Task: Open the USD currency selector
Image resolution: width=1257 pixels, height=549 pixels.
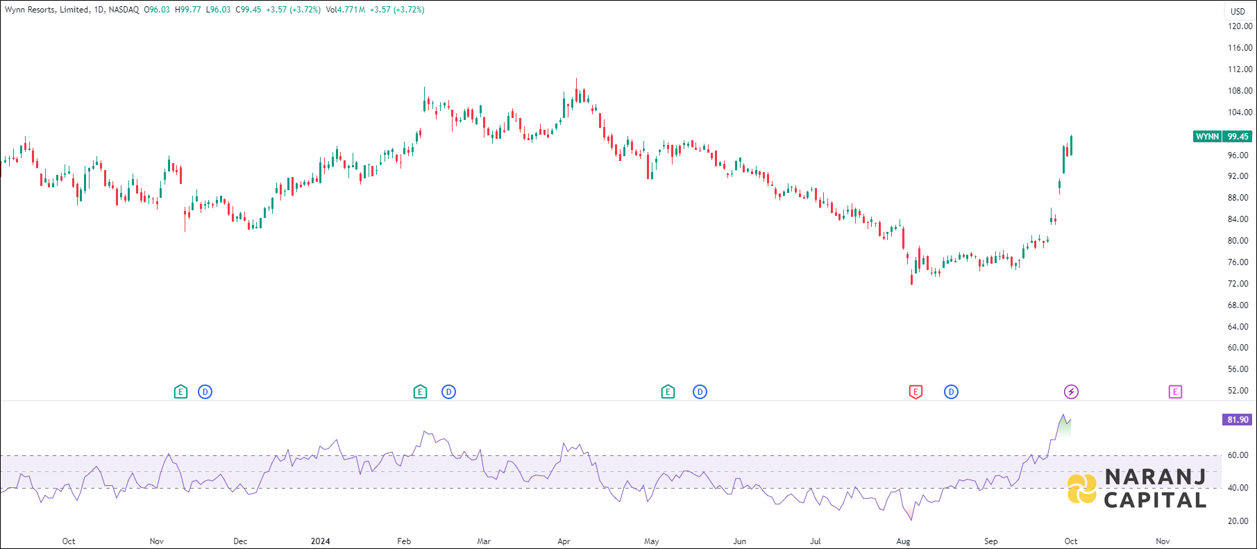Action: point(1238,11)
